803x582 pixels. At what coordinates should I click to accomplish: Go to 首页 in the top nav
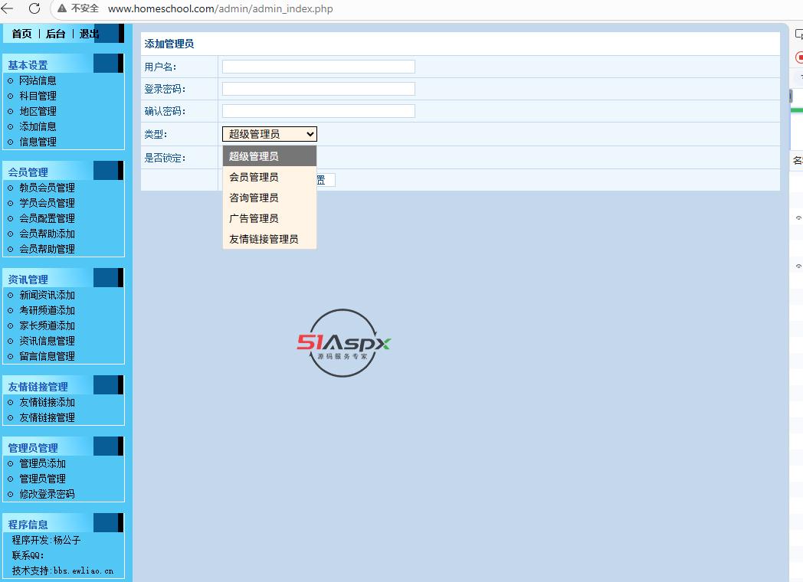point(22,34)
